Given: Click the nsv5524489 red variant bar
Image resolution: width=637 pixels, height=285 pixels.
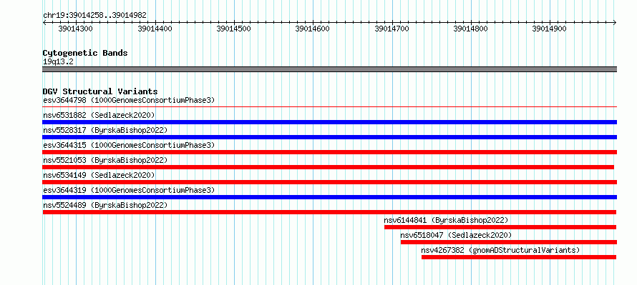Looking at the screenshot, I should (329, 212).
